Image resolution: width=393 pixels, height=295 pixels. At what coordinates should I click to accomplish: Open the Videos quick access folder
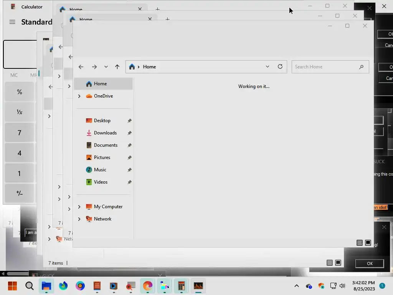101,182
